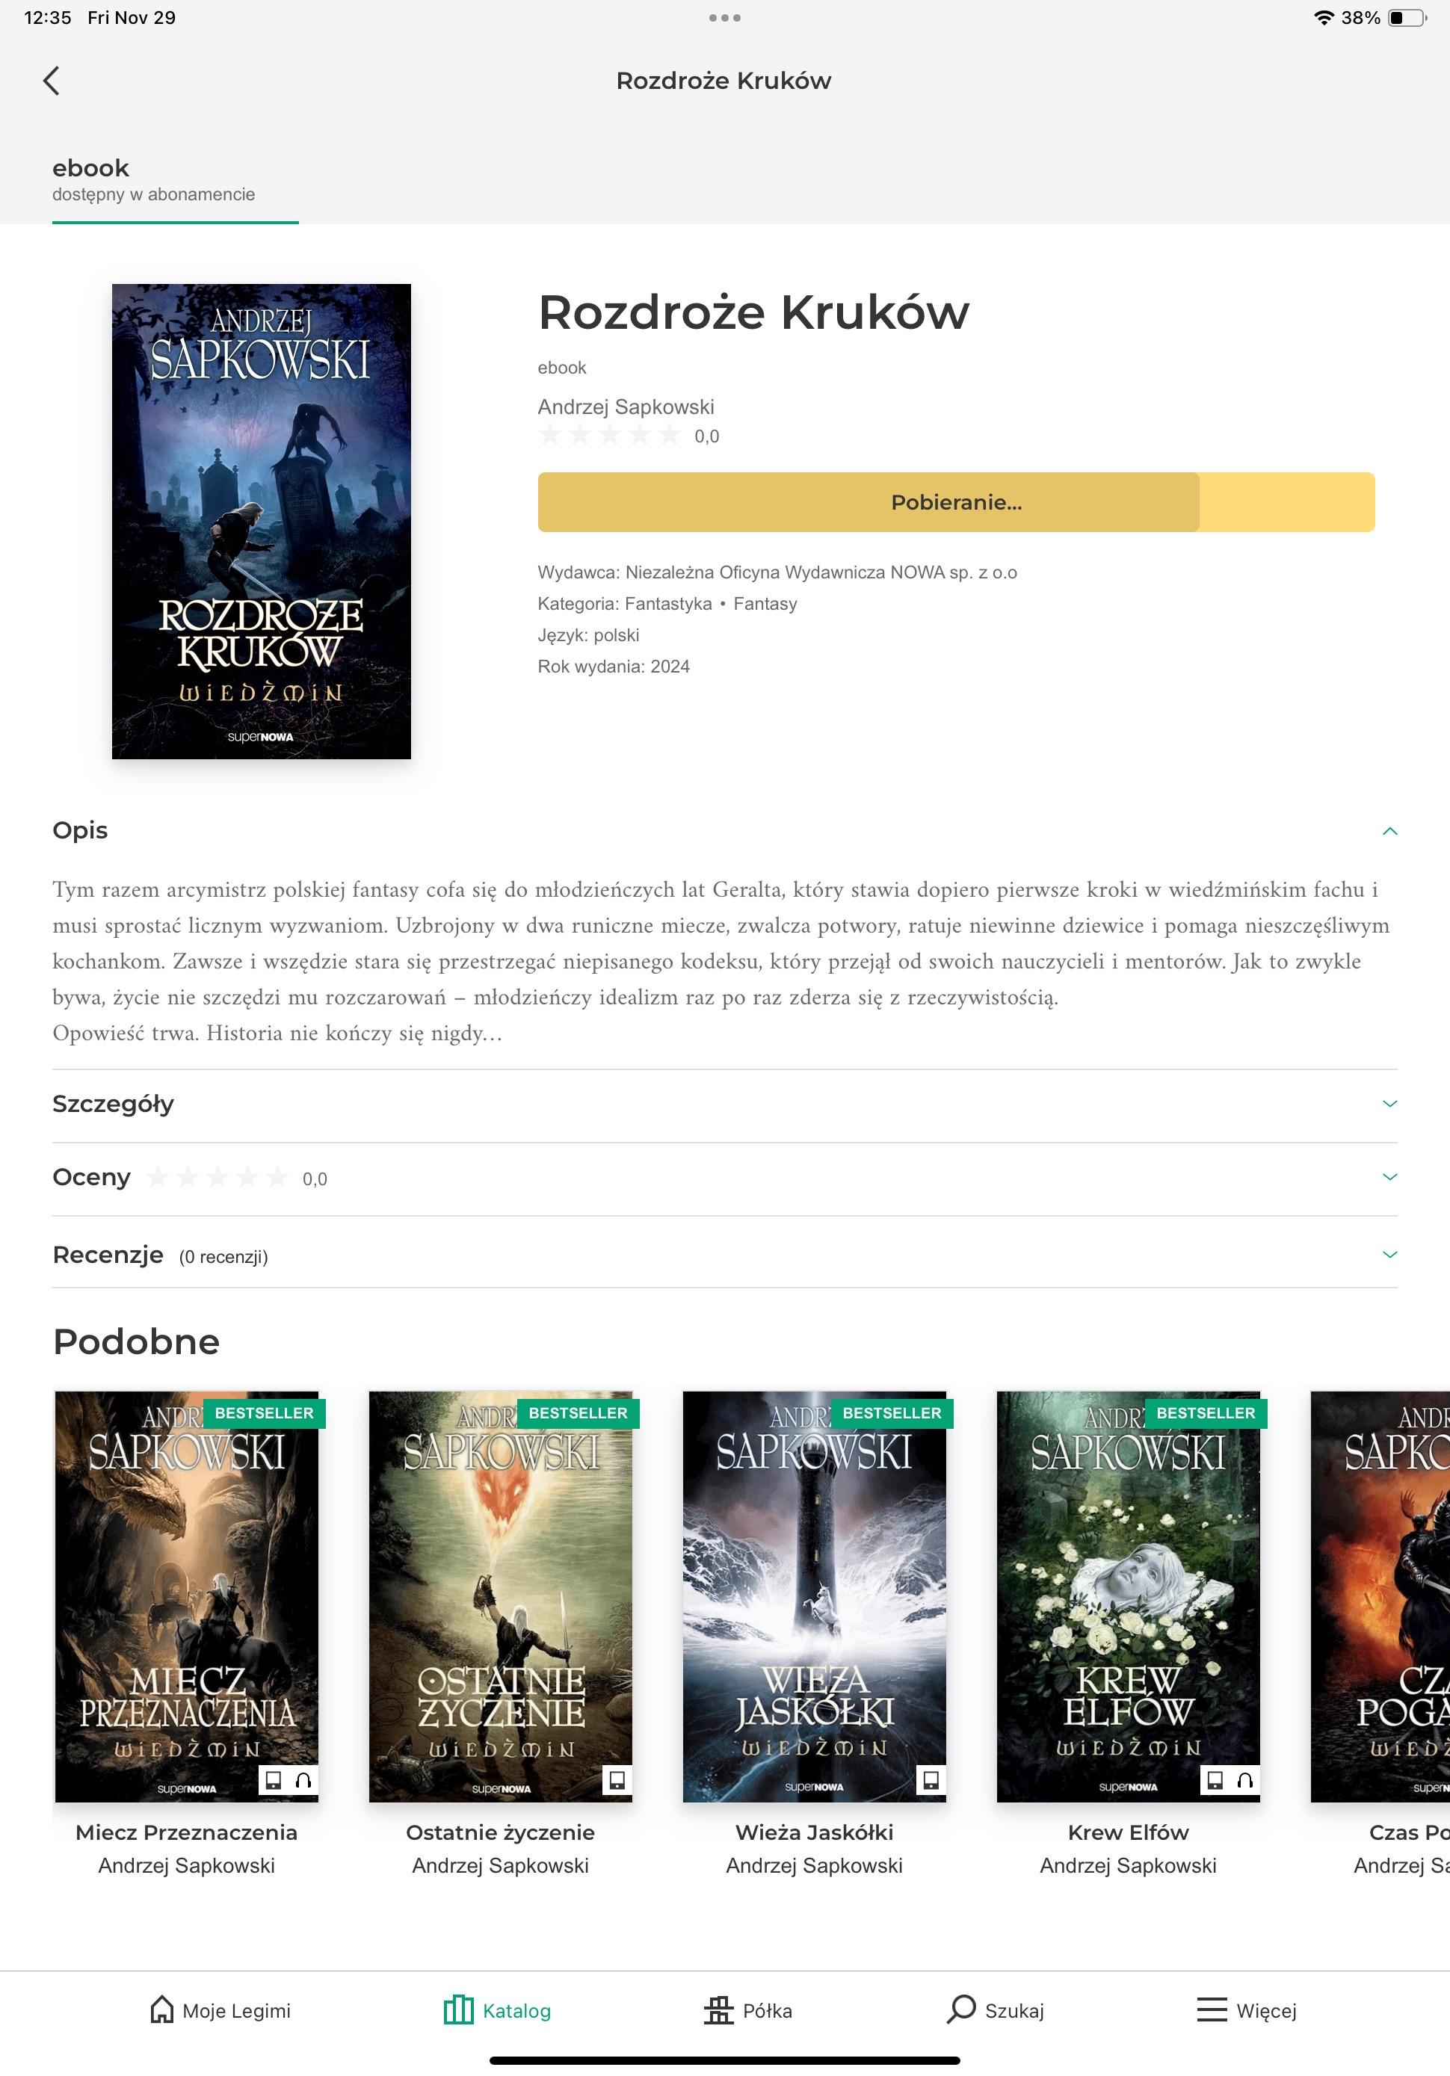Tap ebook reader icon on Ostatnie życzenie
Viewport: 1450px width, 2076px height.
tap(617, 1779)
